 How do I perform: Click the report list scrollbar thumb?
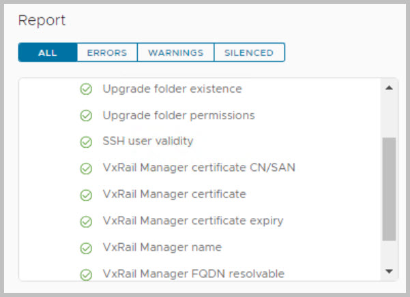pos(388,189)
